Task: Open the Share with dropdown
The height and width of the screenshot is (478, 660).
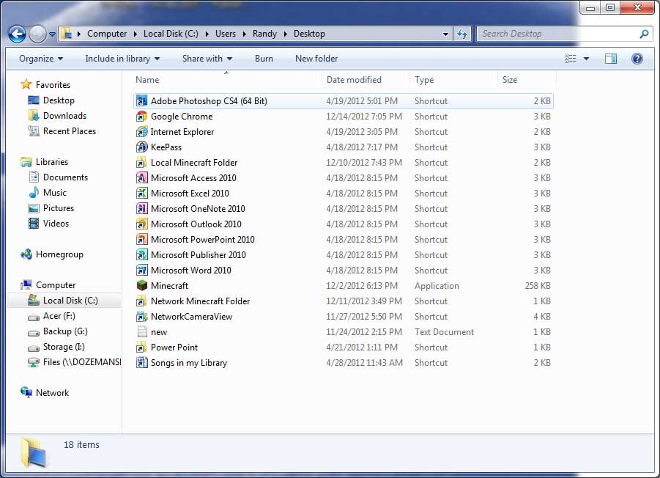Action: pyautogui.click(x=207, y=59)
